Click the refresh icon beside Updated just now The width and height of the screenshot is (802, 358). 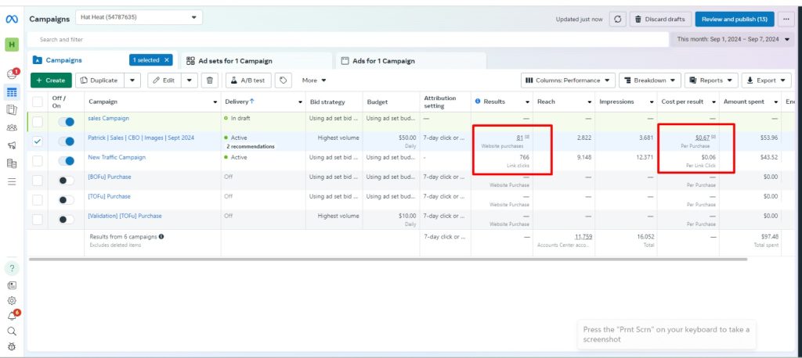click(617, 20)
